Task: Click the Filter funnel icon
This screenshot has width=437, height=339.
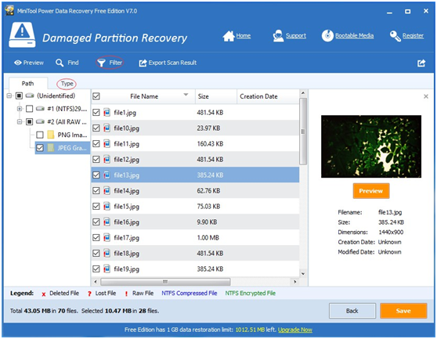Action: click(x=102, y=63)
